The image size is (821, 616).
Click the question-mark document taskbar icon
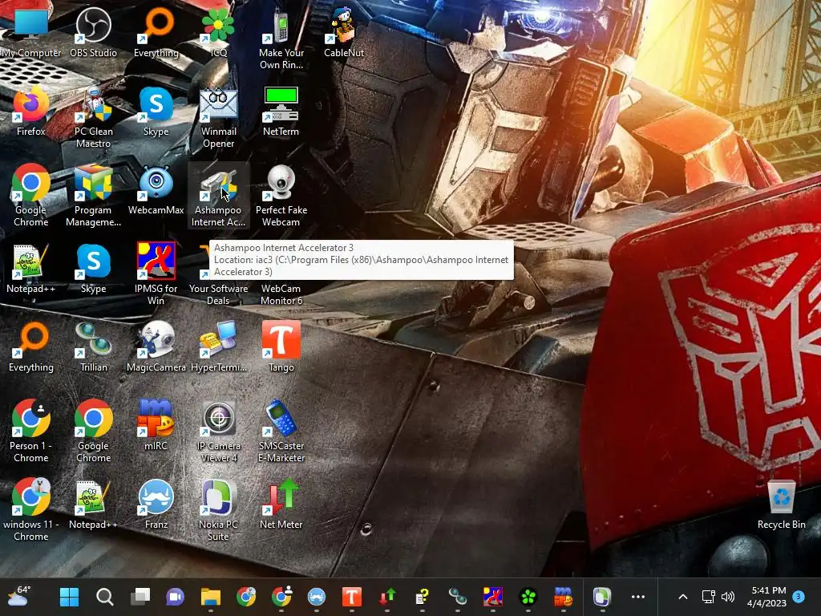click(422, 597)
